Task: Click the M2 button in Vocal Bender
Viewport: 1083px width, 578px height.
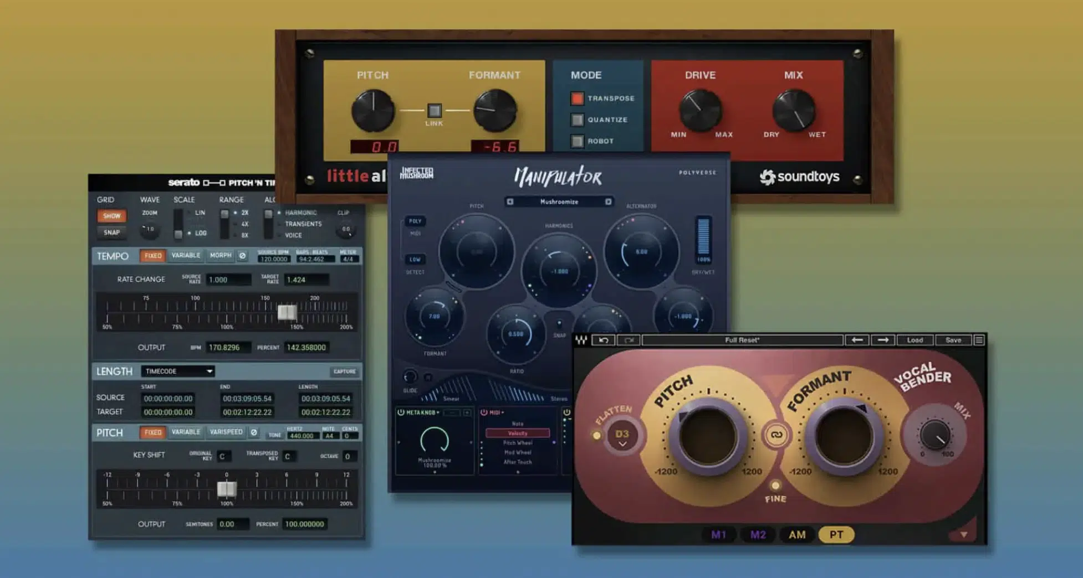Action: pyautogui.click(x=758, y=535)
